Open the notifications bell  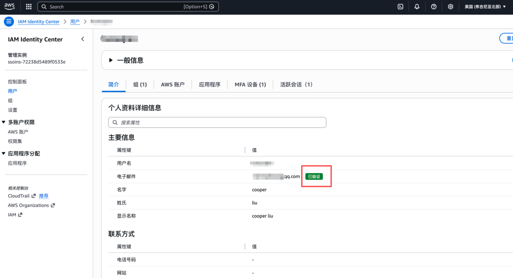pos(417,7)
